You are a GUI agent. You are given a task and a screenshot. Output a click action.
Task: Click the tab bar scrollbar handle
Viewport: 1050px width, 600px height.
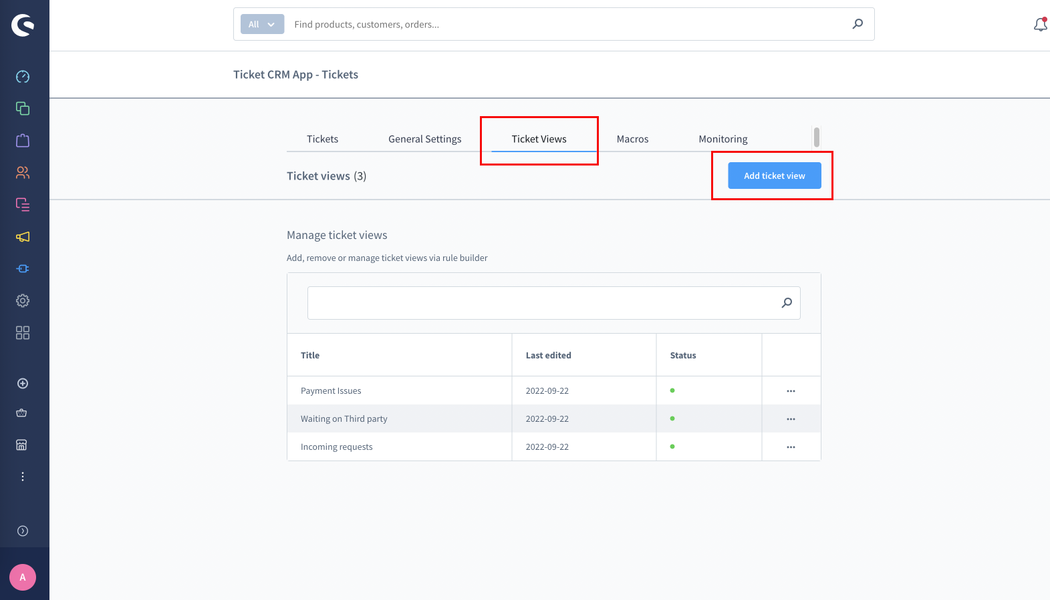(817, 137)
